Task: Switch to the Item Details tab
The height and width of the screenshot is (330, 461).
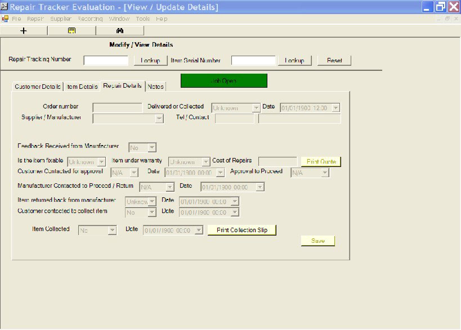Action: (x=82, y=87)
